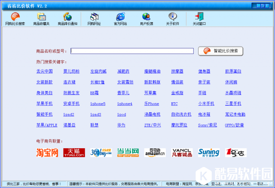
Task: Click the ipad2 link
Action: point(69,115)
